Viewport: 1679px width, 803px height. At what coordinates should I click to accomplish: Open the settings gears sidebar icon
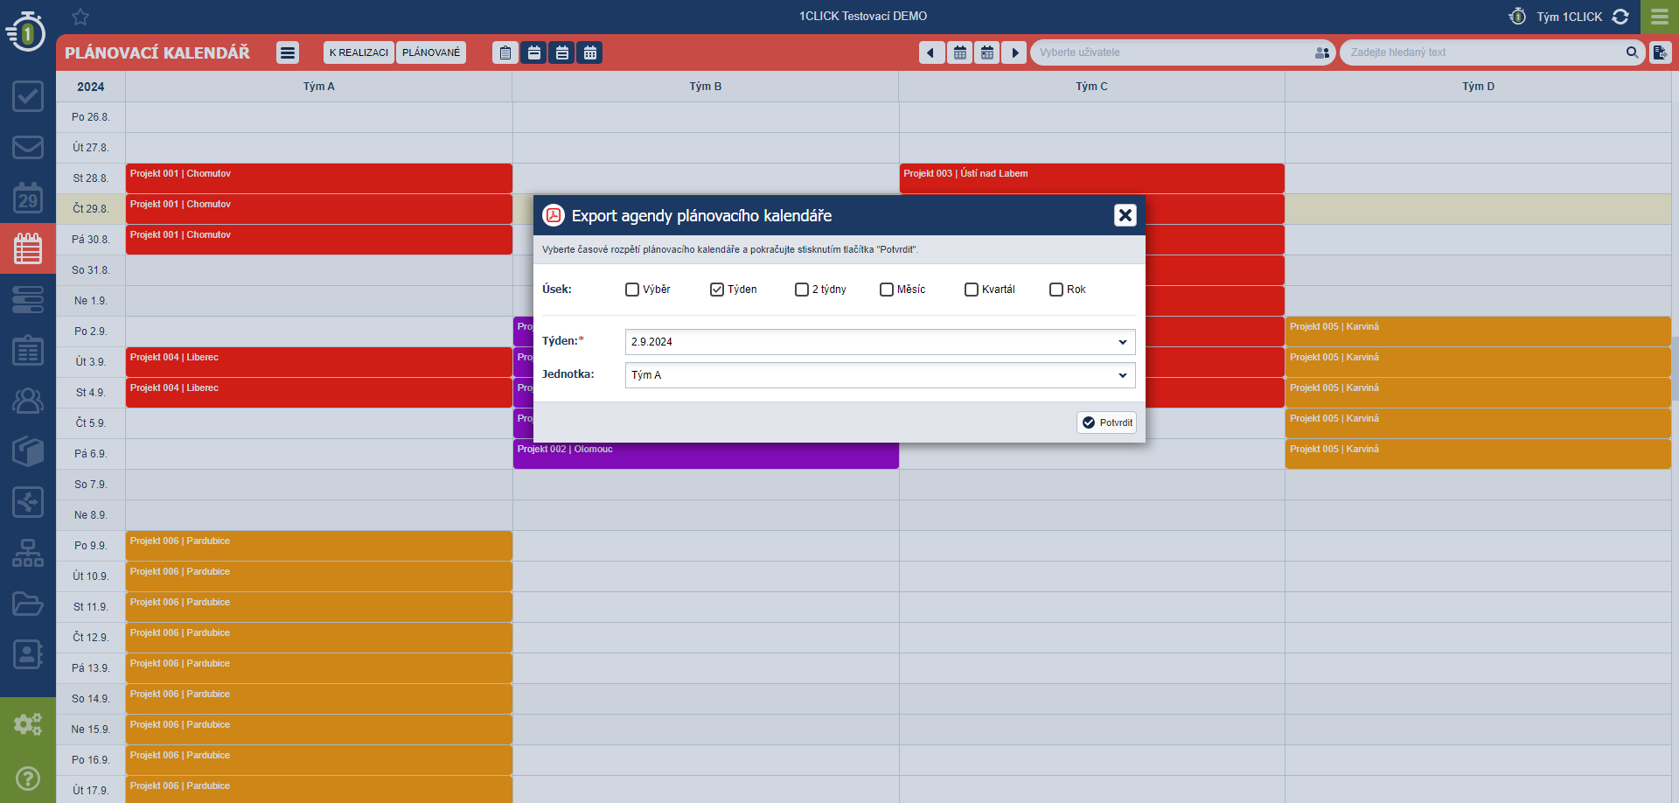(28, 724)
